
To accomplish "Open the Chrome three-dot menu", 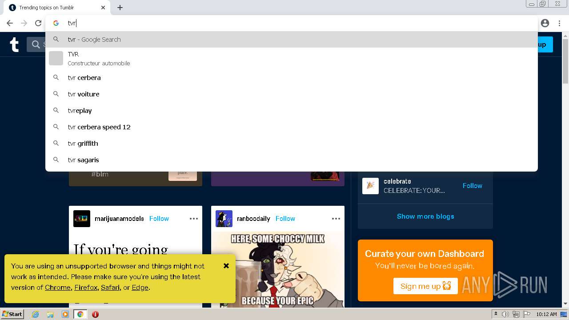I will pos(559,23).
